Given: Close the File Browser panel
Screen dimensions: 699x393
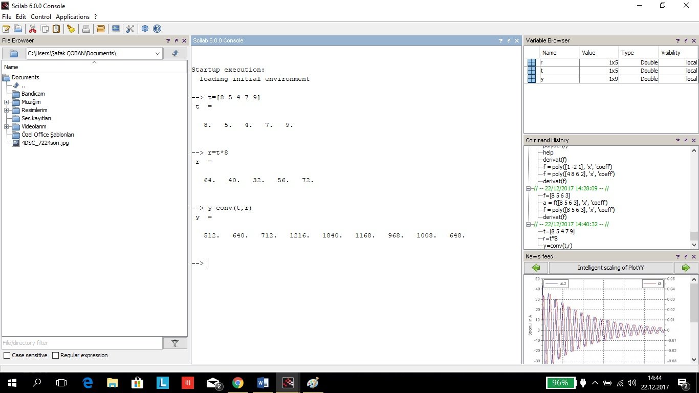Looking at the screenshot, I should (x=184, y=40).
